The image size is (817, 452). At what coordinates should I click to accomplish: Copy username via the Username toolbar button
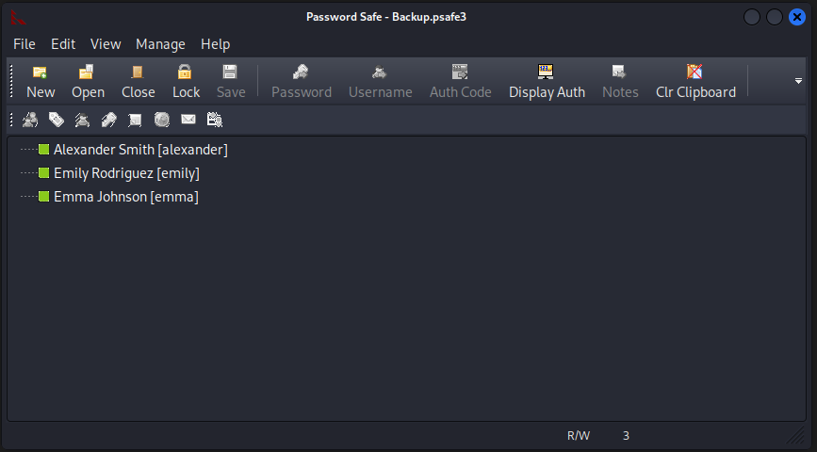tap(381, 82)
